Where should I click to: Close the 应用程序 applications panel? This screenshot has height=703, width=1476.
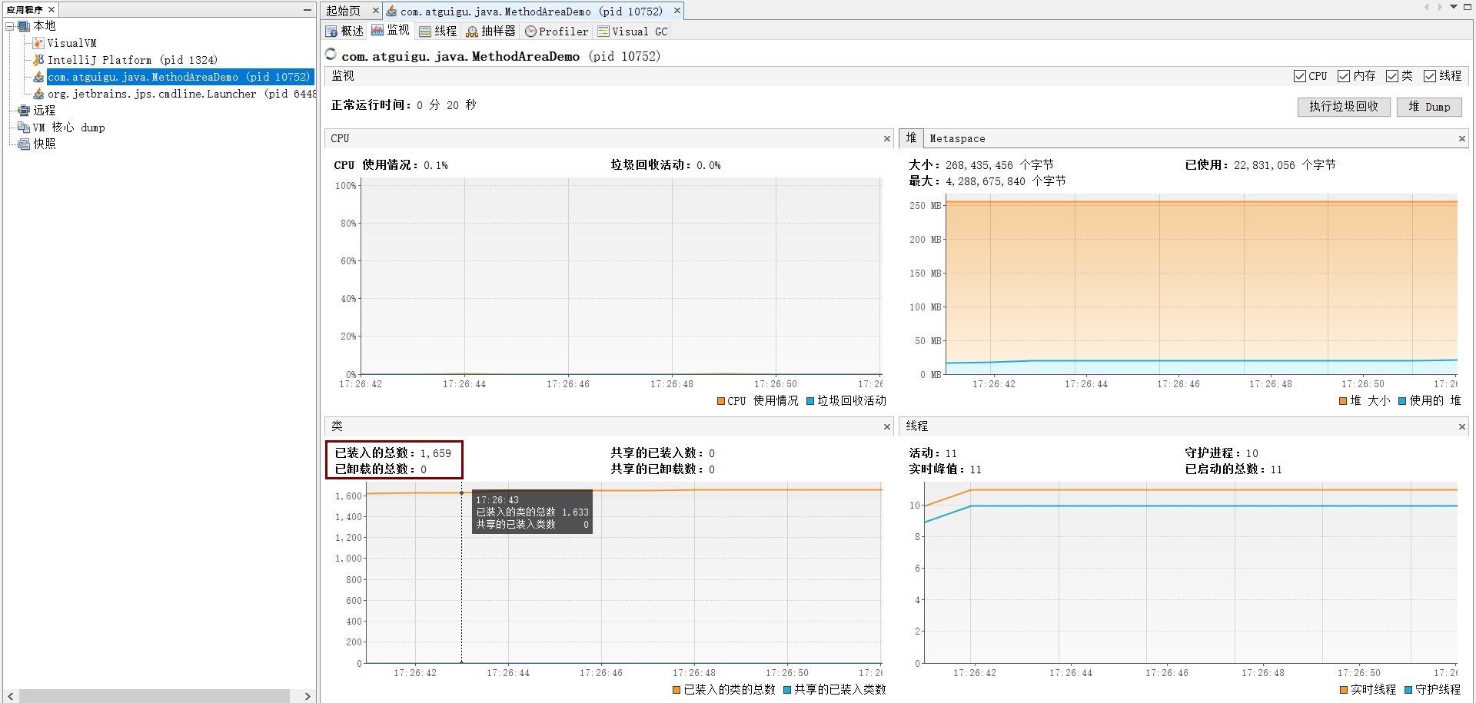[52, 10]
